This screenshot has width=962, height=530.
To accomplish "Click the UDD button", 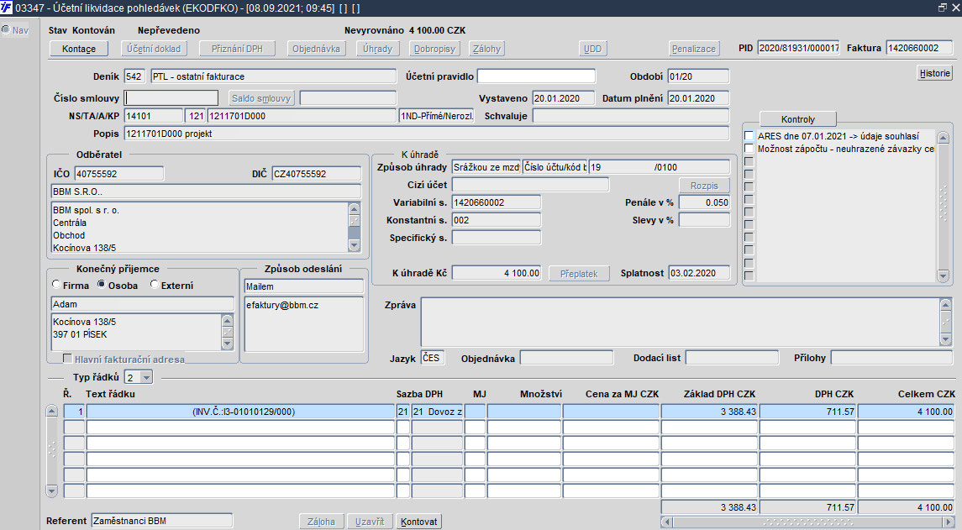I will coord(592,49).
